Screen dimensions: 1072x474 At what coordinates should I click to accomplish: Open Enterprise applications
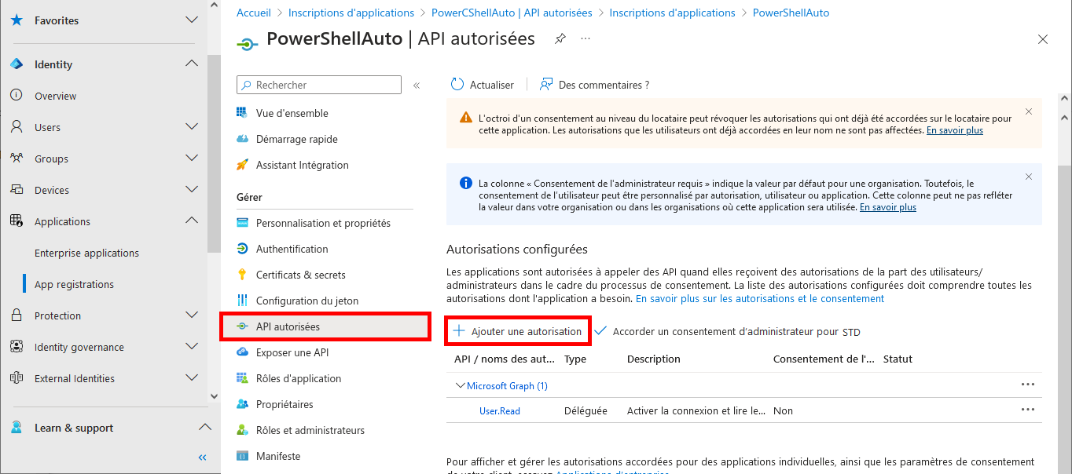click(85, 252)
